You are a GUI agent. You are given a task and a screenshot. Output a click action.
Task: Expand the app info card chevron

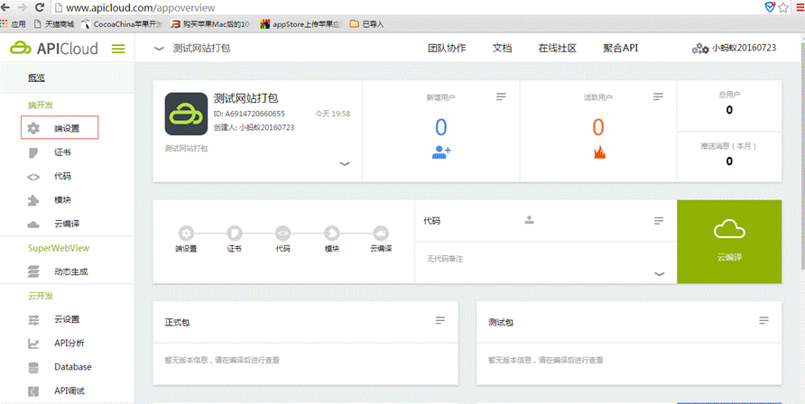click(344, 164)
